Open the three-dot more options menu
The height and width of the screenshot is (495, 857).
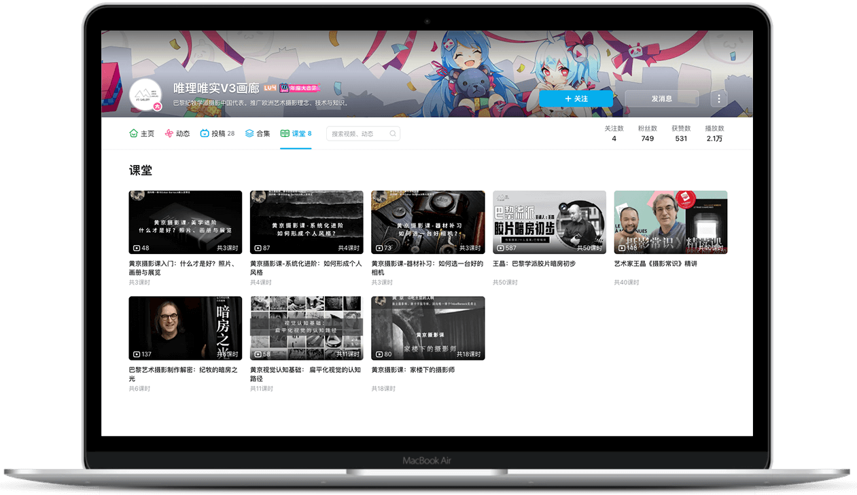click(x=719, y=99)
